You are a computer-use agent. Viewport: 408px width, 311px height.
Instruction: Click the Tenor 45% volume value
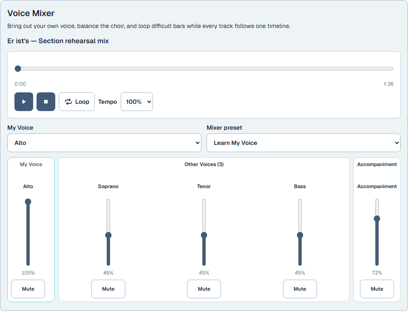coord(204,273)
